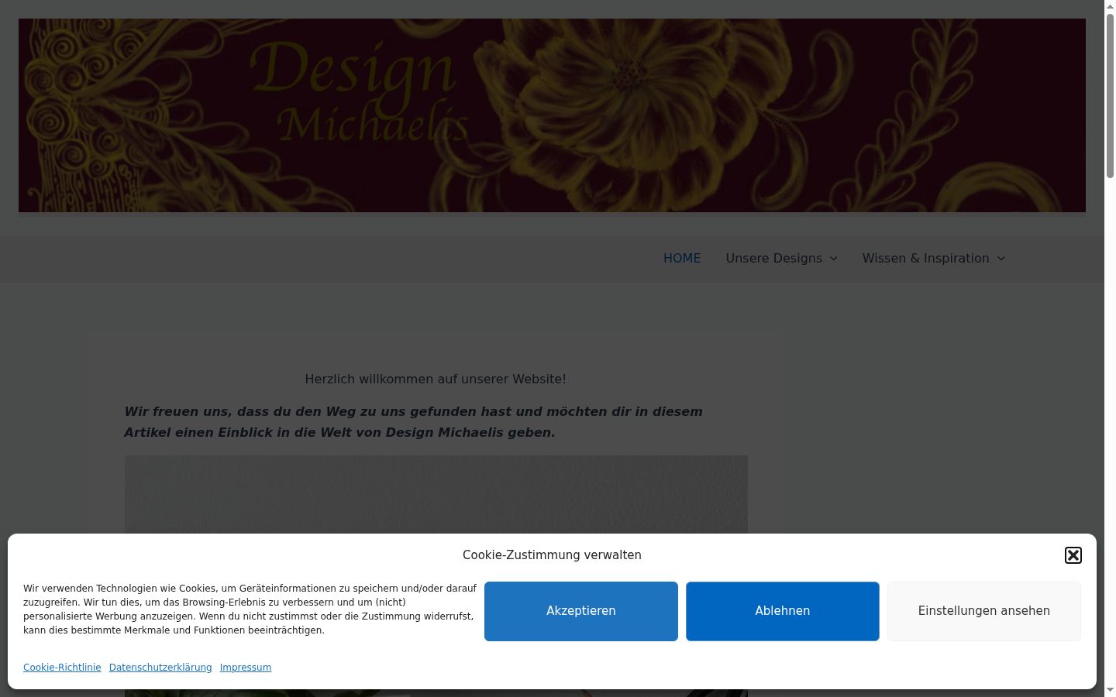Go to the HOME menu item
Screen dimensions: 1116x697
682,259
